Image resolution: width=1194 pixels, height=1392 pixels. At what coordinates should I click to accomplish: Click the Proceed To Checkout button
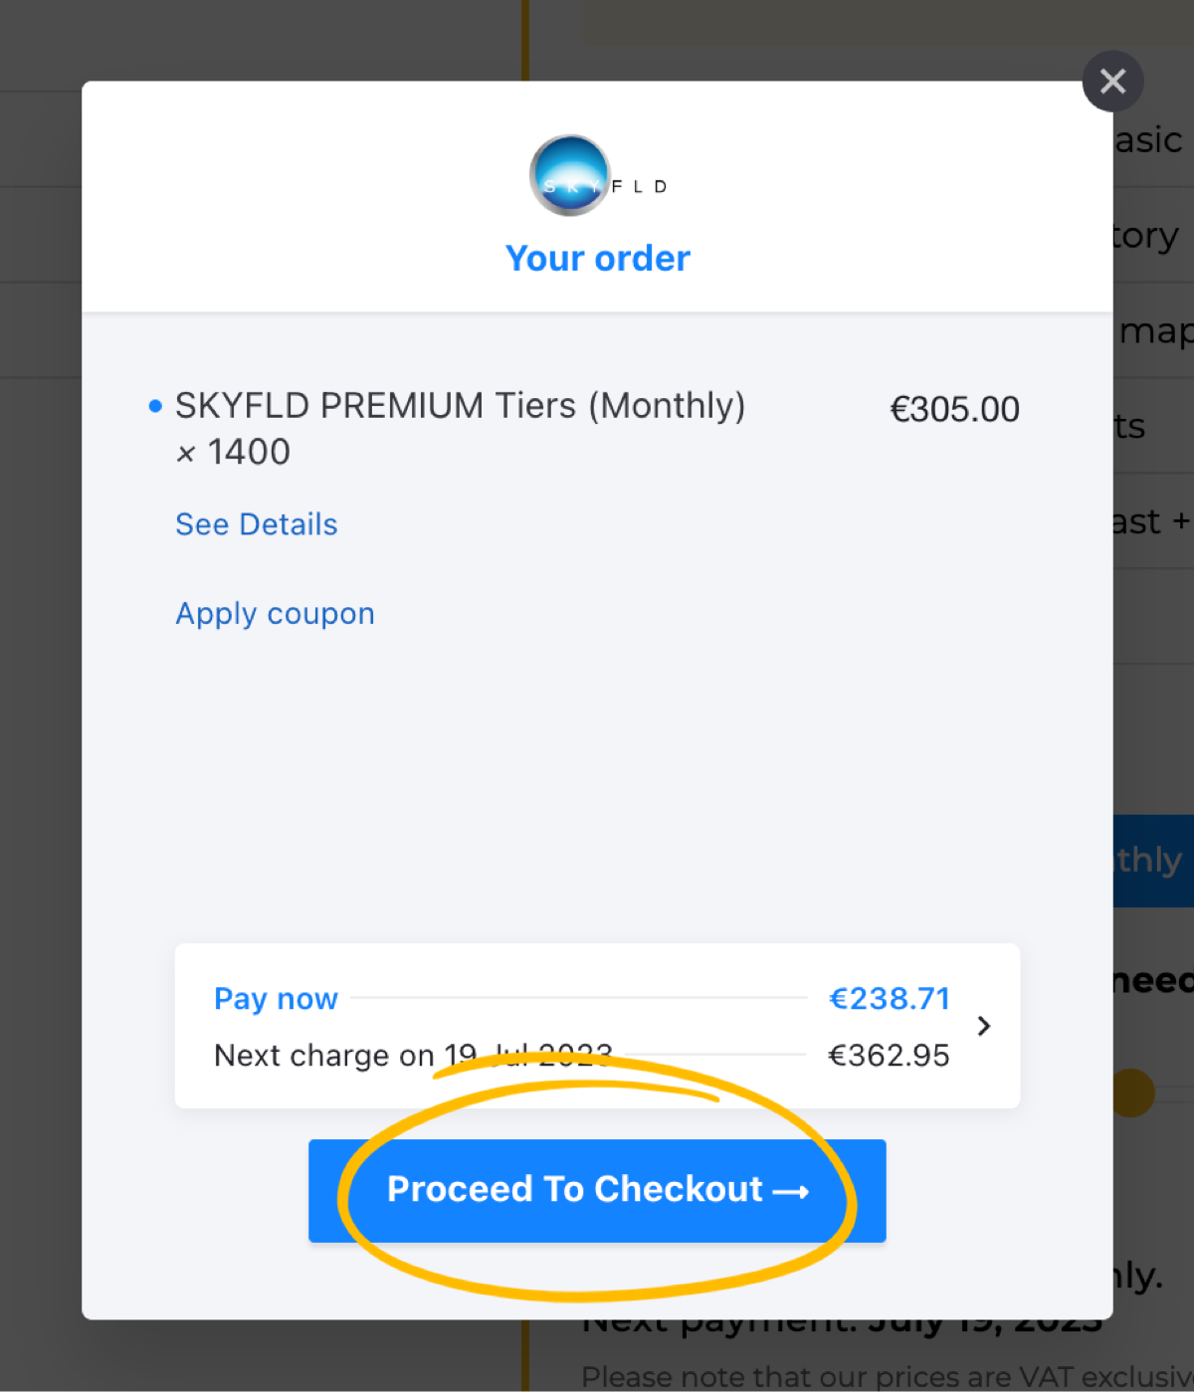point(597,1190)
